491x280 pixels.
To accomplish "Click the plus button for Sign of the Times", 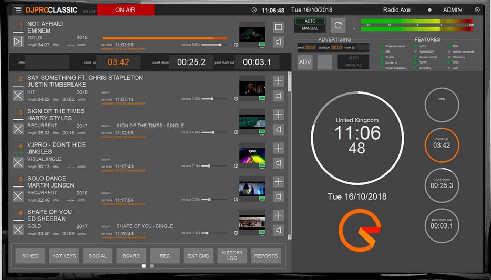I will click(278, 115).
